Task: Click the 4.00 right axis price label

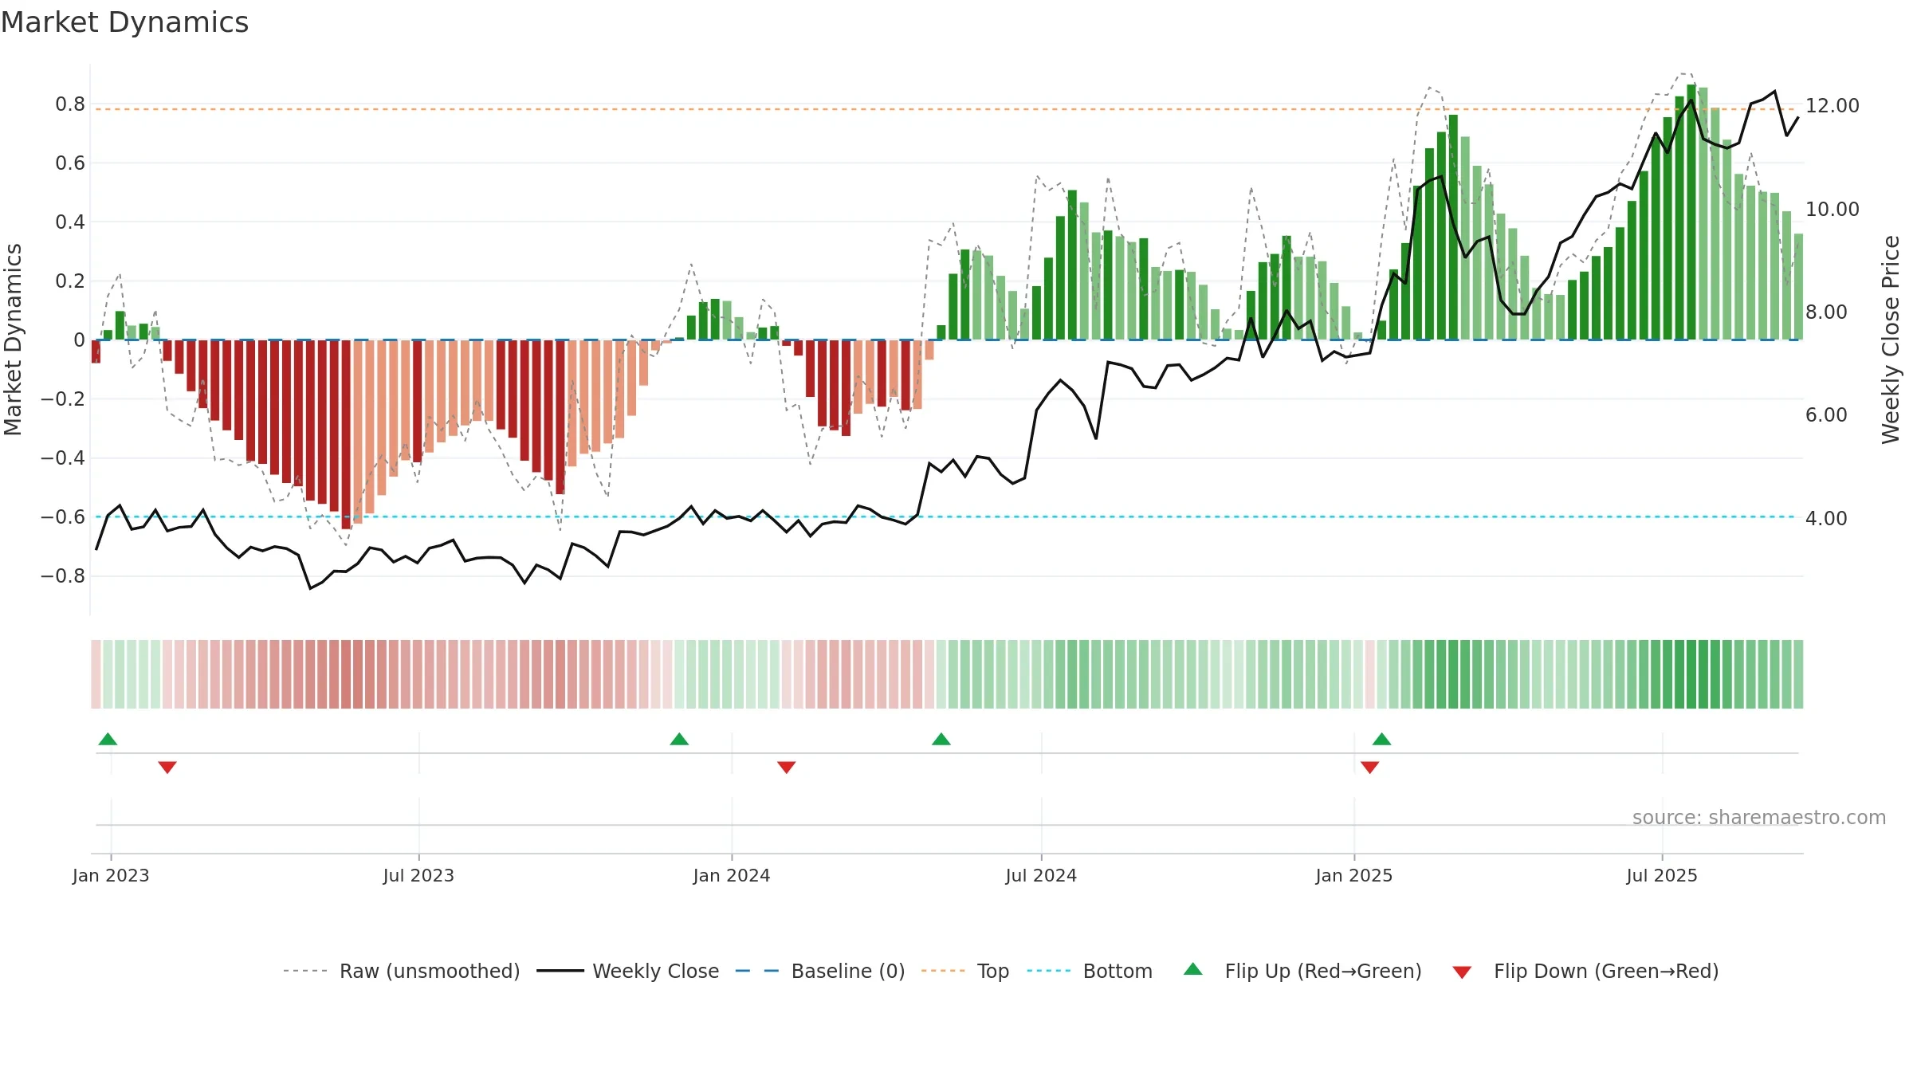Action: coord(1826,519)
